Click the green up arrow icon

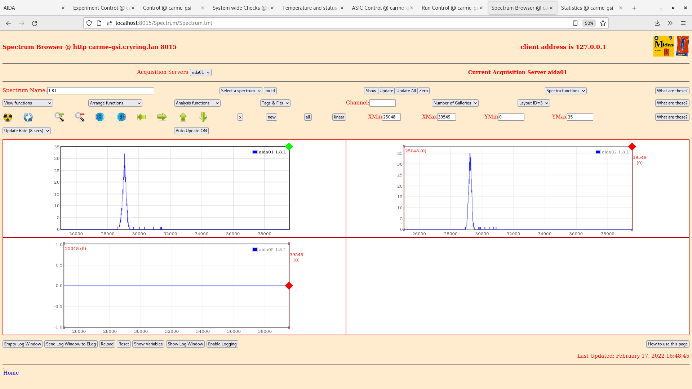click(183, 117)
